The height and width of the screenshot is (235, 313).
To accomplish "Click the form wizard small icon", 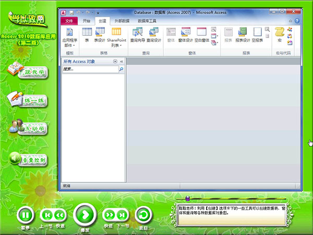I will pos(213,30).
